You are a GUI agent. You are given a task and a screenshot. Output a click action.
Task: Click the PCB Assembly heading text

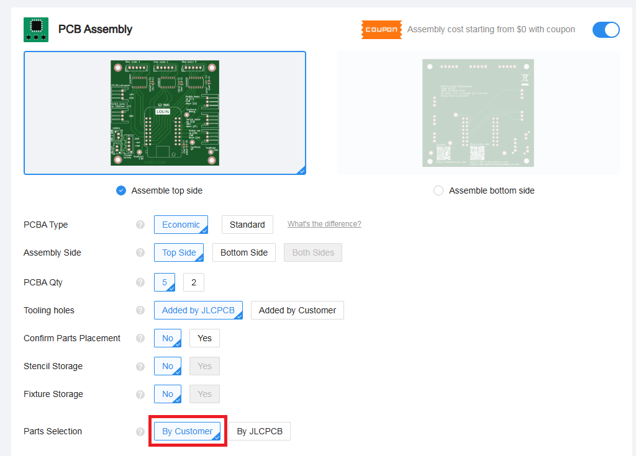click(95, 29)
